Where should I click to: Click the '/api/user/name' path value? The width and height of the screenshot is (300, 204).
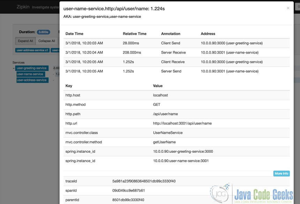[165, 114]
